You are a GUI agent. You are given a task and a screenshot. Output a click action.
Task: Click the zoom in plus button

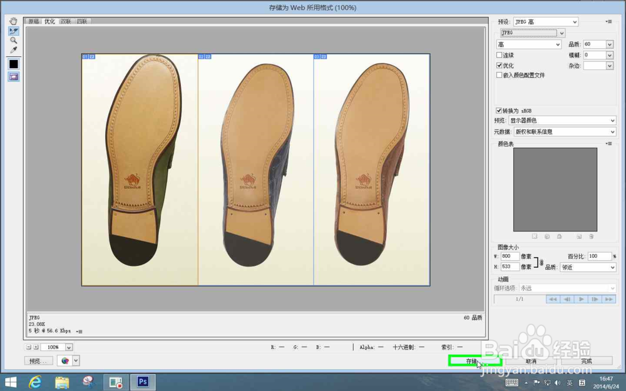(36, 347)
